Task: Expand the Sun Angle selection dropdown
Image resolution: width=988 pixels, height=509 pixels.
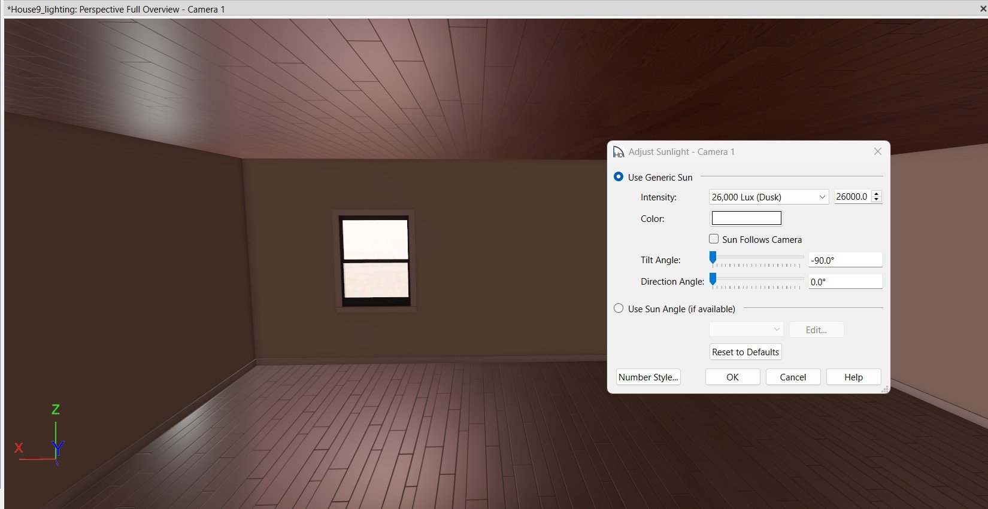Action: point(745,330)
